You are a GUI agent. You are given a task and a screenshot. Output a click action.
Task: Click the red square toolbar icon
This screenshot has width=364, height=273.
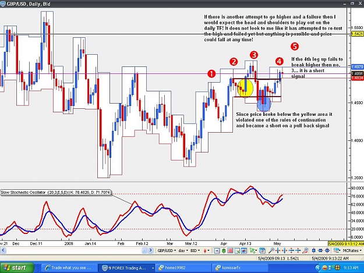point(230,251)
